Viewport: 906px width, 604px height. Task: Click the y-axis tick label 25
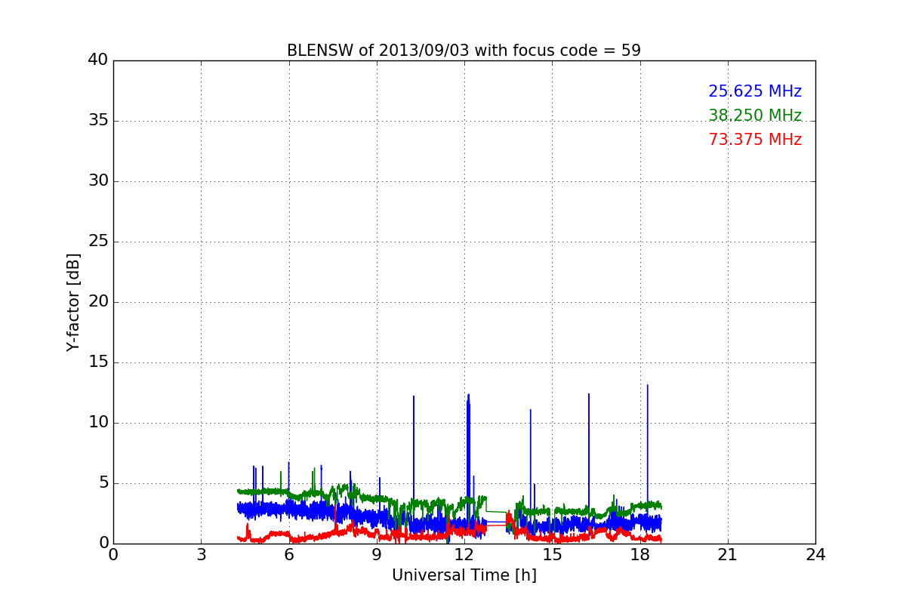98,242
